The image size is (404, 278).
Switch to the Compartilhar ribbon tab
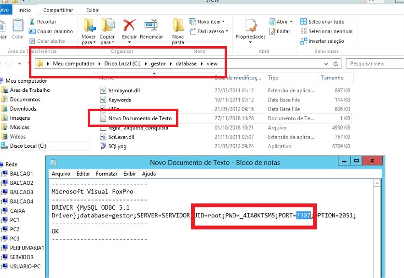pyautogui.click(x=58, y=10)
